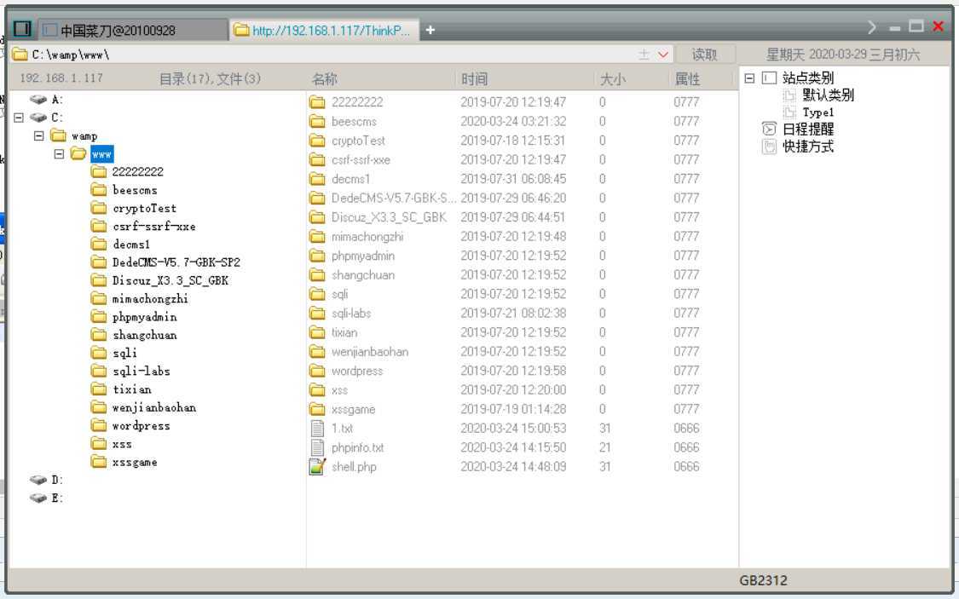
Task: Open the shell.php file icon
Action: pyautogui.click(x=317, y=467)
